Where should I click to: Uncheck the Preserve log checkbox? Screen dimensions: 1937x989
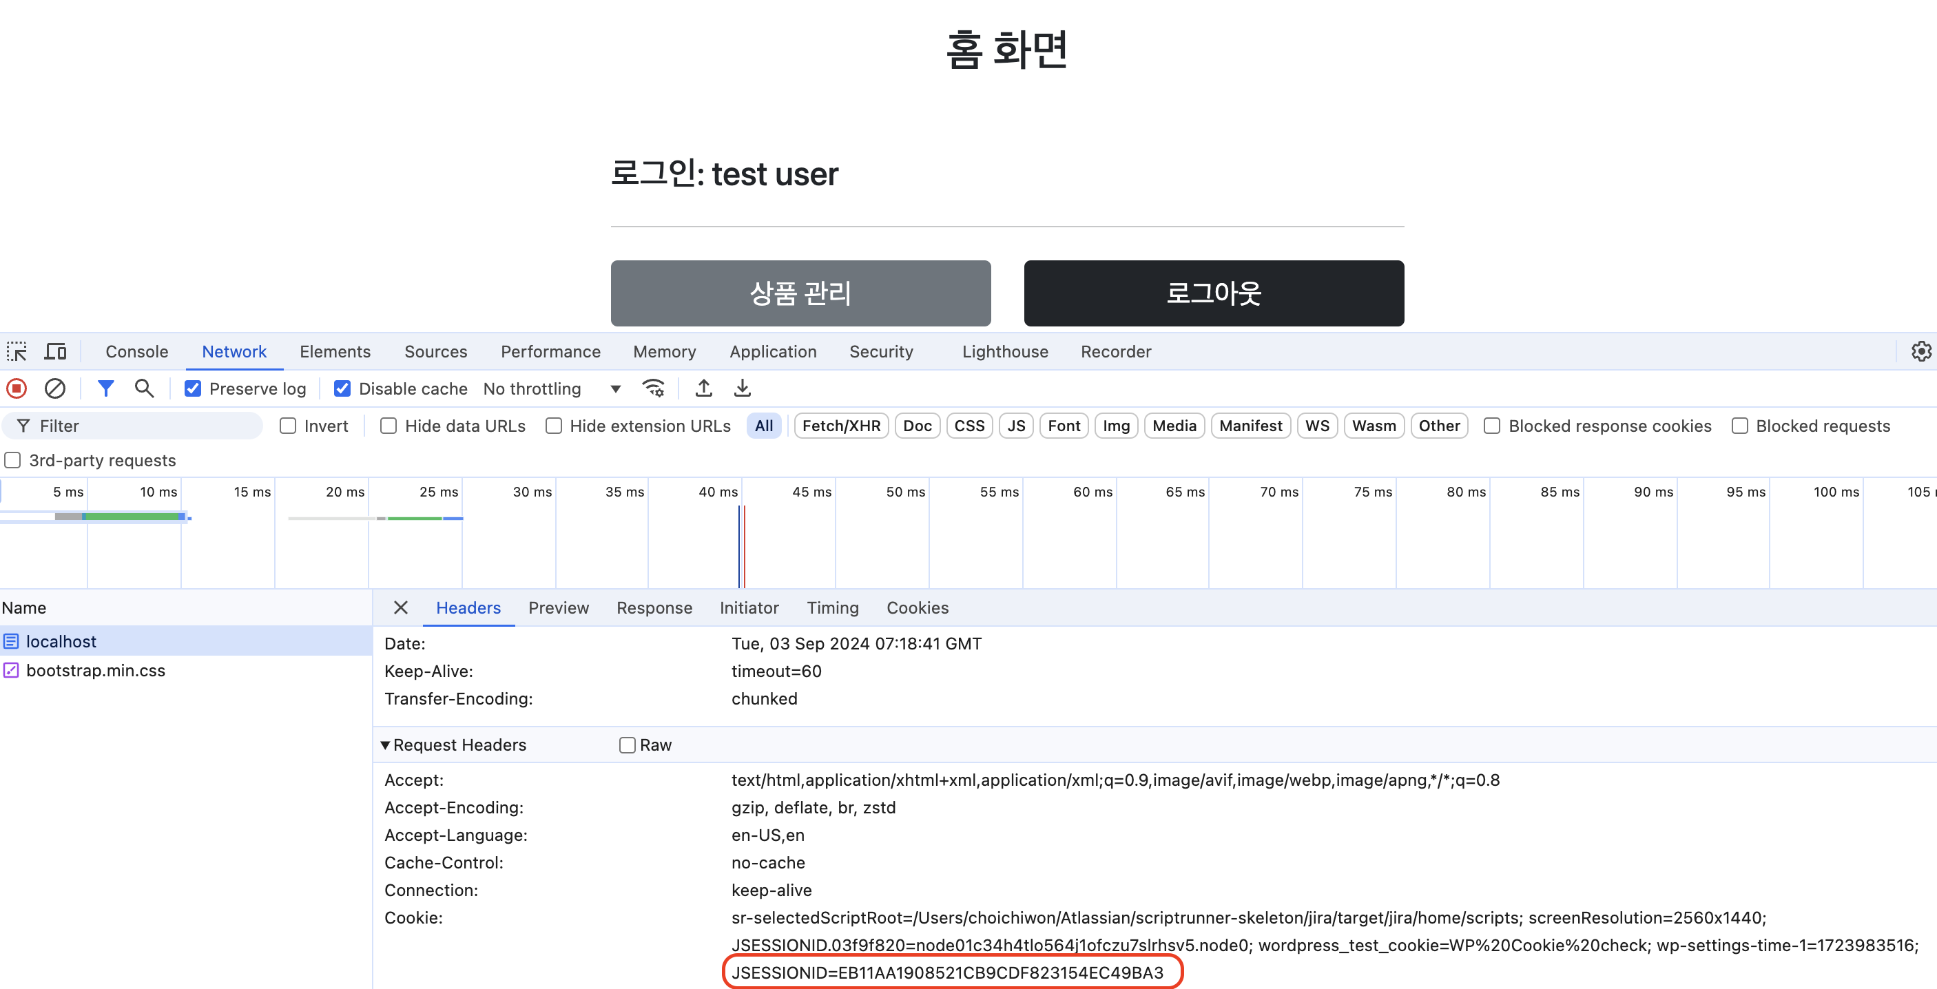coord(194,388)
